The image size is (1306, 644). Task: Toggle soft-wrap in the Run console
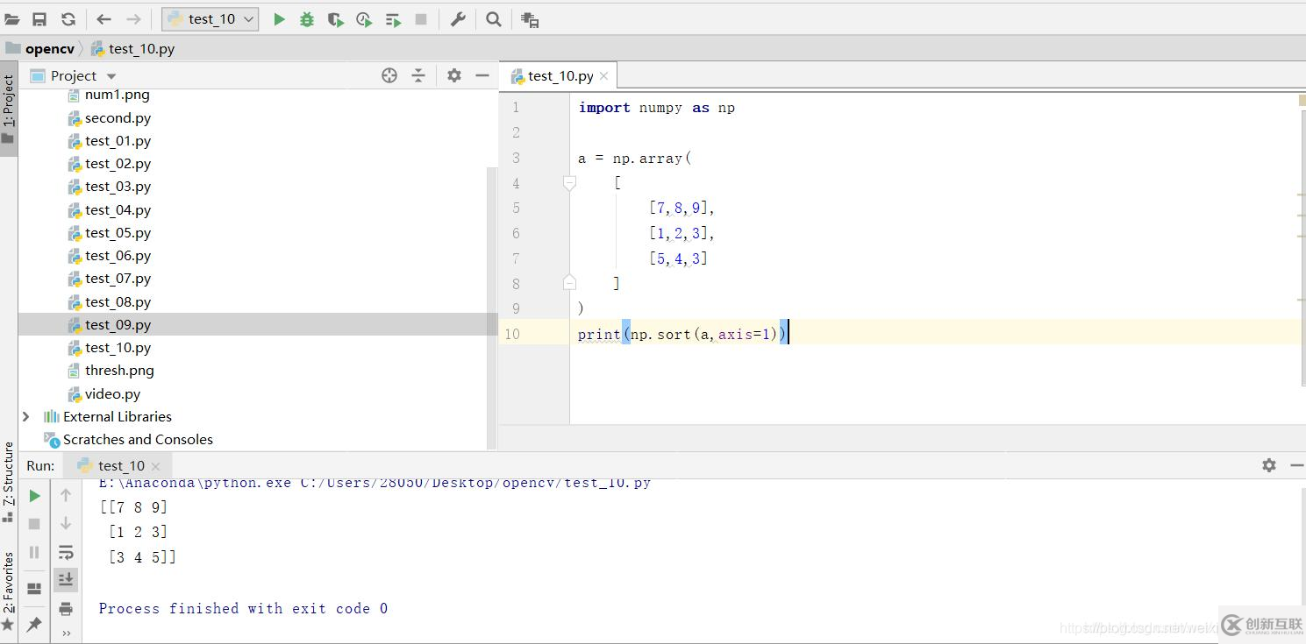pos(66,552)
